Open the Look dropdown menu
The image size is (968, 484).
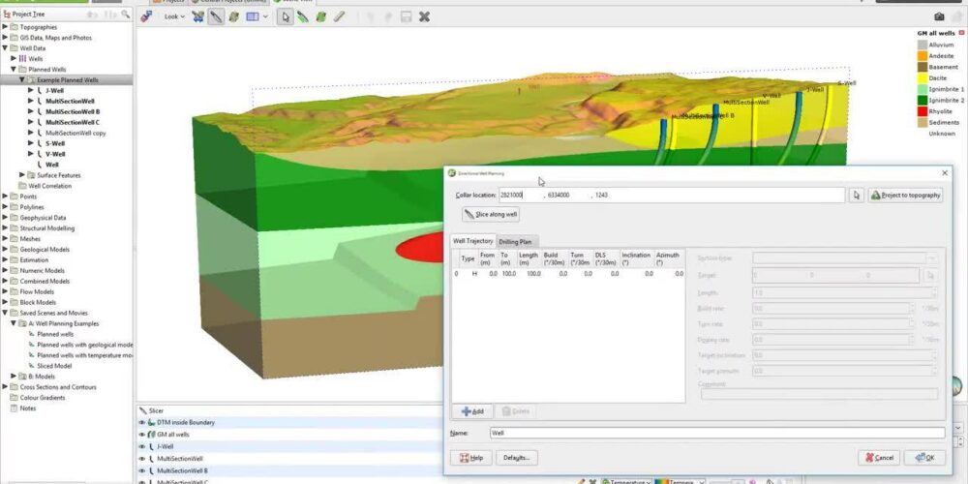(x=174, y=16)
